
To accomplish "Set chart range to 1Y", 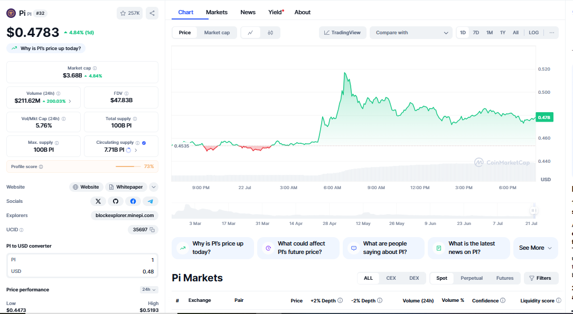I will (502, 33).
